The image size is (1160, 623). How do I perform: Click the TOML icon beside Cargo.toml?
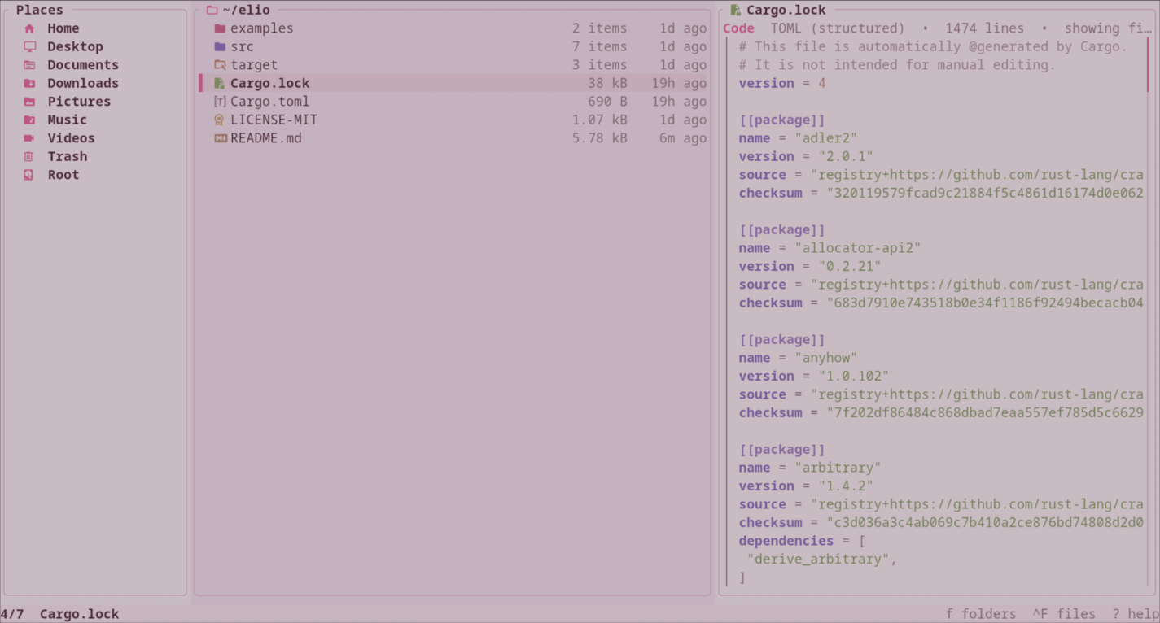coord(220,101)
